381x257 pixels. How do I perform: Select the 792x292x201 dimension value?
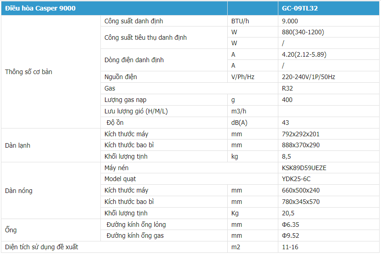click(x=301, y=134)
